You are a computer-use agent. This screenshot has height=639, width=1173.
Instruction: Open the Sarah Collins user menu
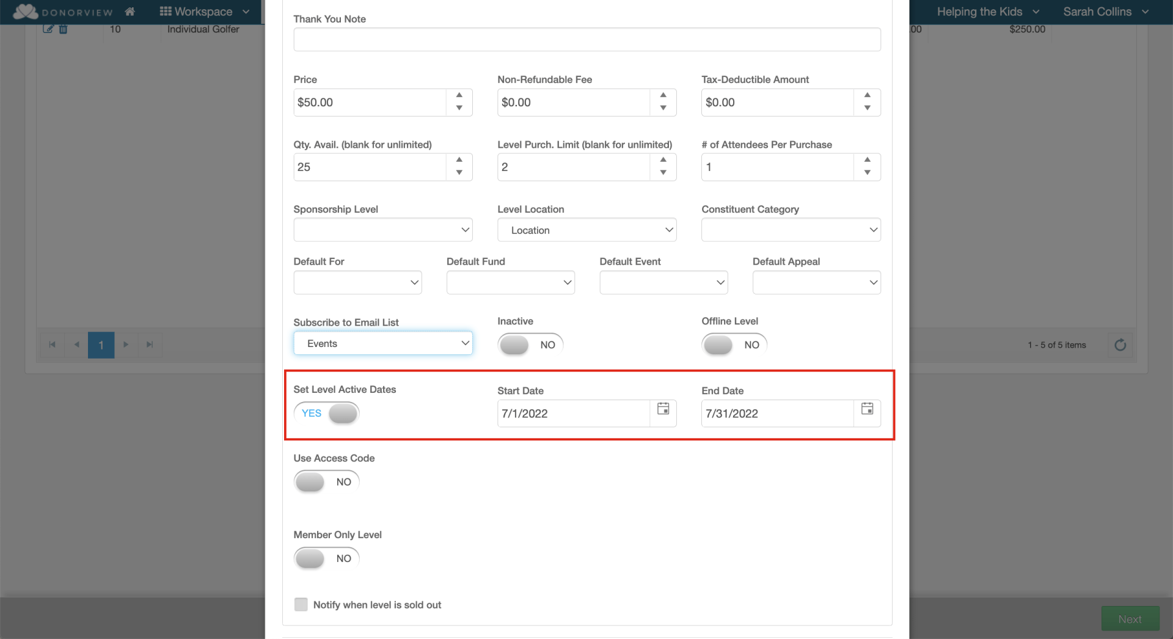point(1105,12)
